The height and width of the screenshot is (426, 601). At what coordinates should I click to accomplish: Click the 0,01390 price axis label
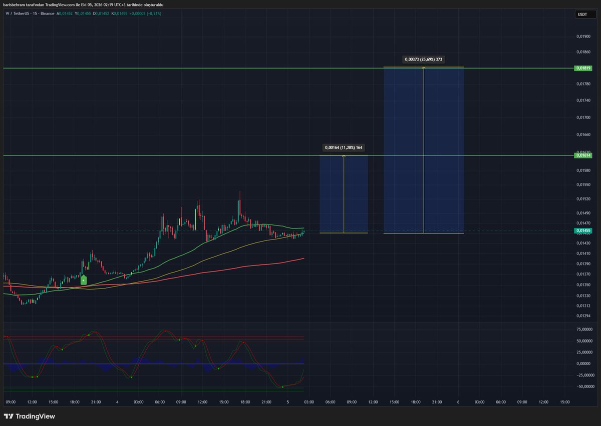coord(583,263)
